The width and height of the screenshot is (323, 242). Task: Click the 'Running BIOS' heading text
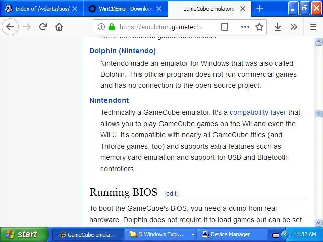(123, 192)
